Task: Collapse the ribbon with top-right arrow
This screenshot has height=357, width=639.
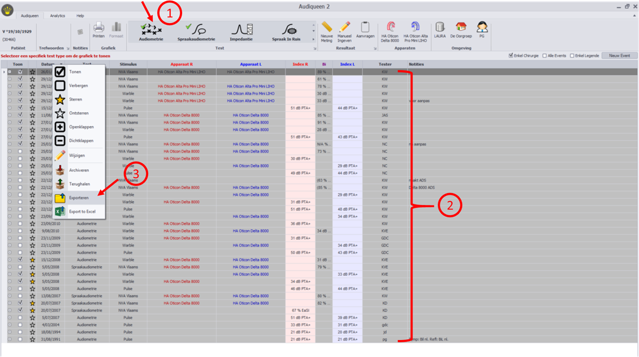Action: (634, 16)
